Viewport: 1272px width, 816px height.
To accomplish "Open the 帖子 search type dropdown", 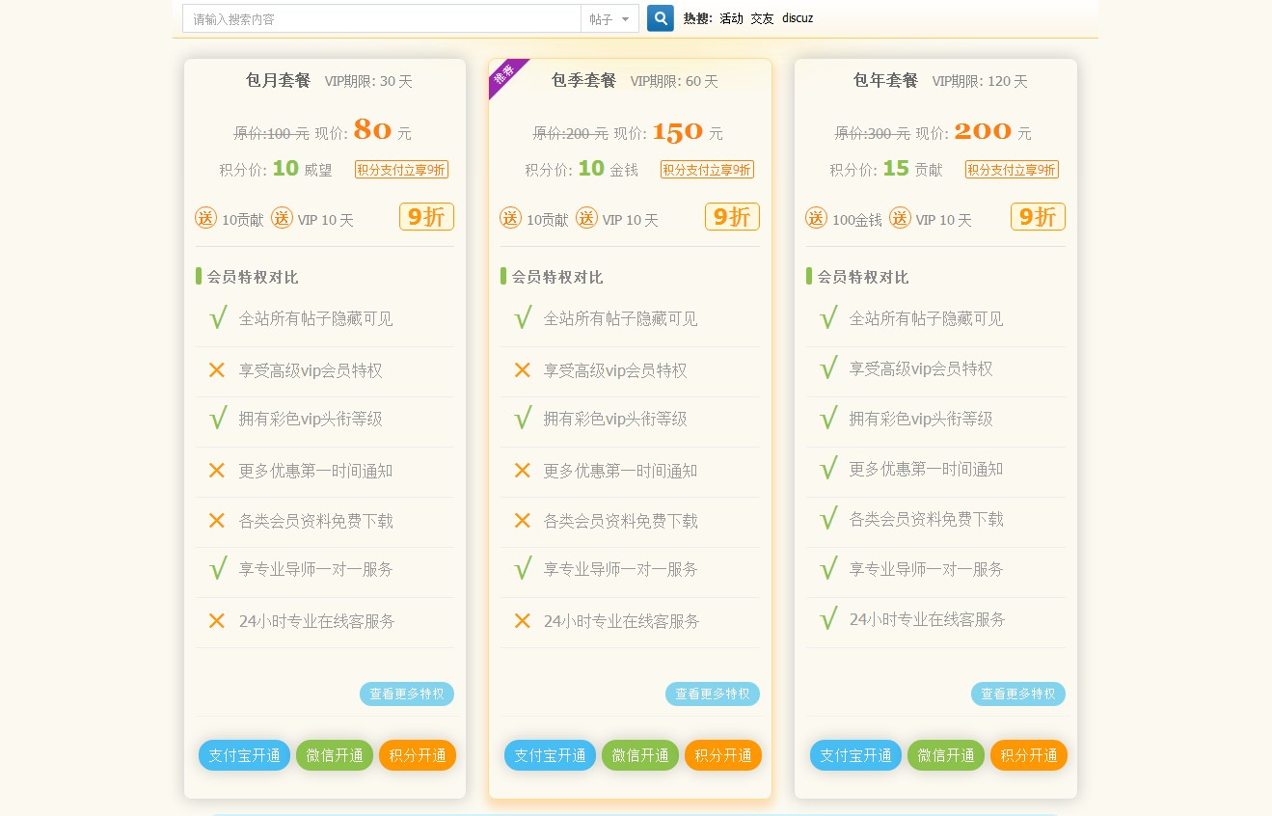I will tap(609, 17).
